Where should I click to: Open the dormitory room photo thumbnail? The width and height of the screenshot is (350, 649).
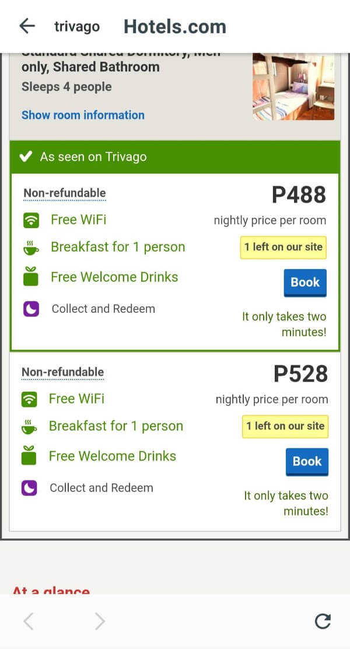pyautogui.click(x=293, y=86)
